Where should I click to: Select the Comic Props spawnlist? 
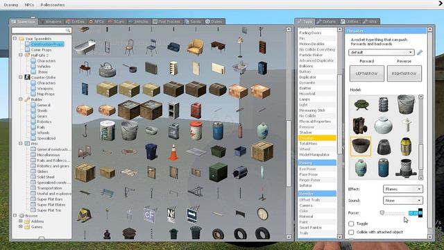(42, 49)
